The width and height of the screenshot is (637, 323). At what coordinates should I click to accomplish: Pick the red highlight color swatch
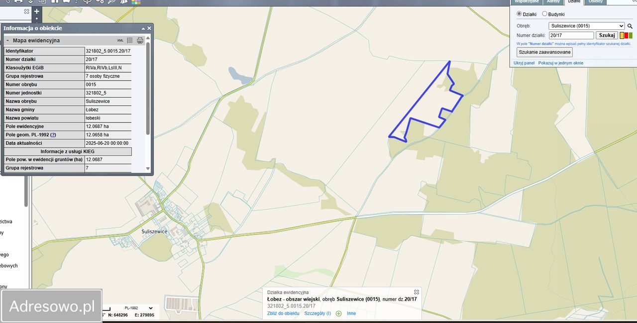[626, 35]
